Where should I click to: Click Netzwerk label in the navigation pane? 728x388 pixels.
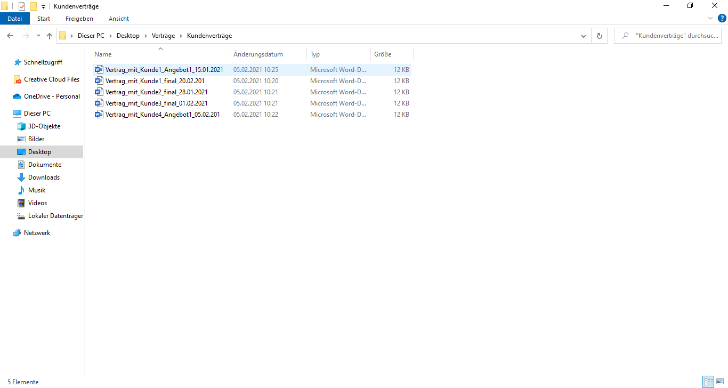pos(37,233)
